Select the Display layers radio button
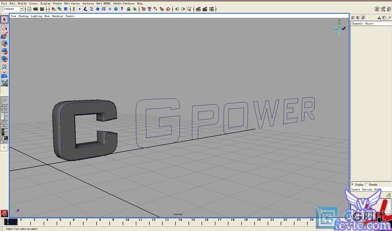Screen dimensions: 392x231 pos(352,185)
